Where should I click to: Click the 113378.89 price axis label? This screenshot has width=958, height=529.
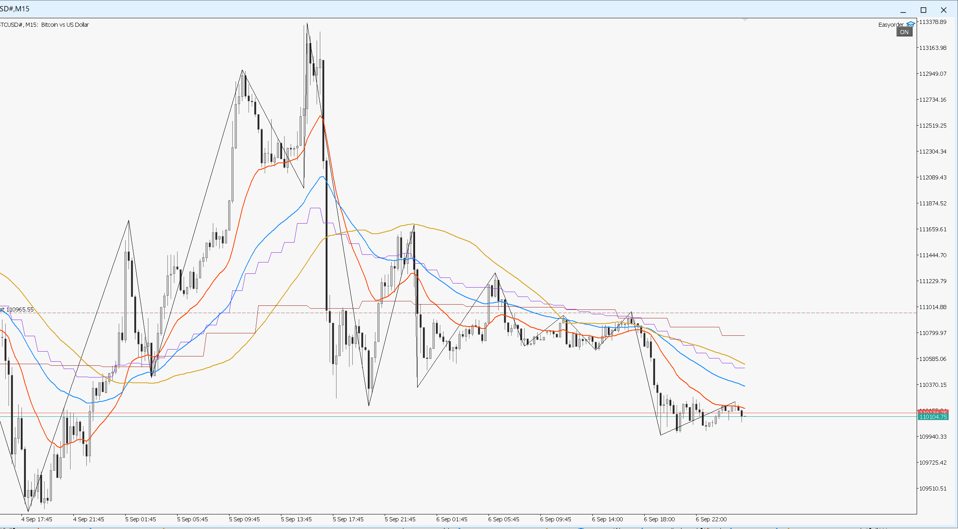[x=932, y=22]
